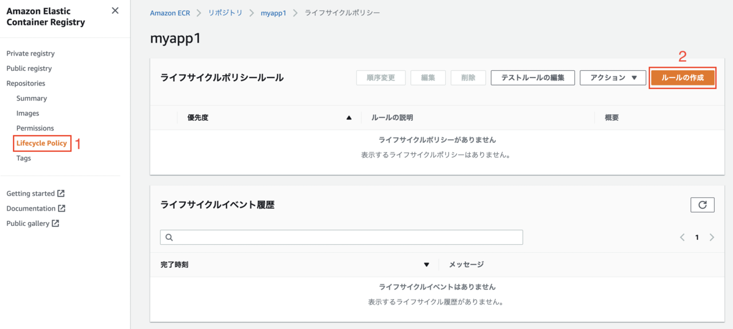Open the Getting started link
Image resolution: width=733 pixels, height=329 pixels.
click(31, 193)
